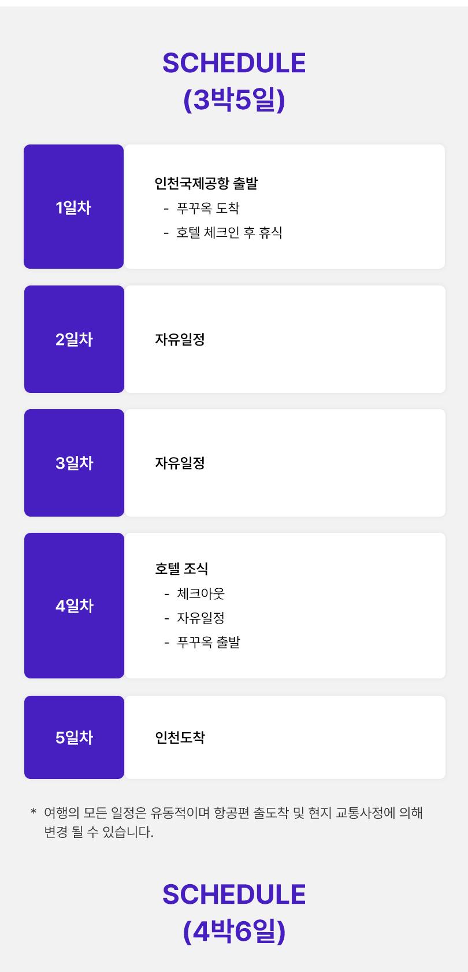
Task: Select the 1일차 day label
Action: [73, 207]
